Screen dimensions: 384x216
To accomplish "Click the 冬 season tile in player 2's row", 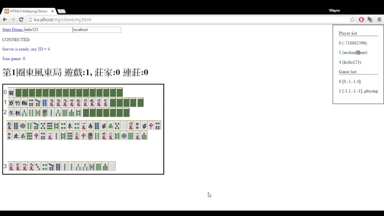I will (11, 112).
